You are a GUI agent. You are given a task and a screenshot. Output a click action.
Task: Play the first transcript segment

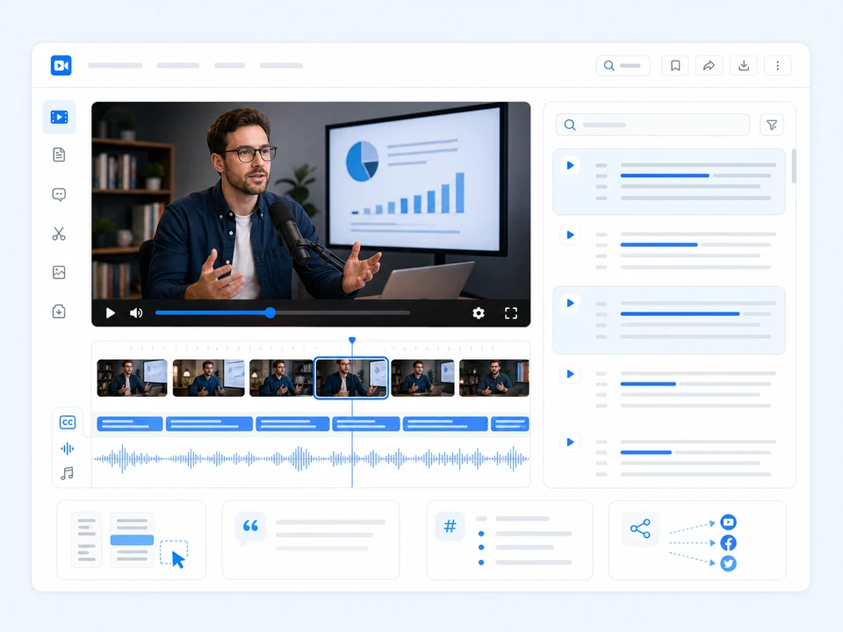point(571,166)
